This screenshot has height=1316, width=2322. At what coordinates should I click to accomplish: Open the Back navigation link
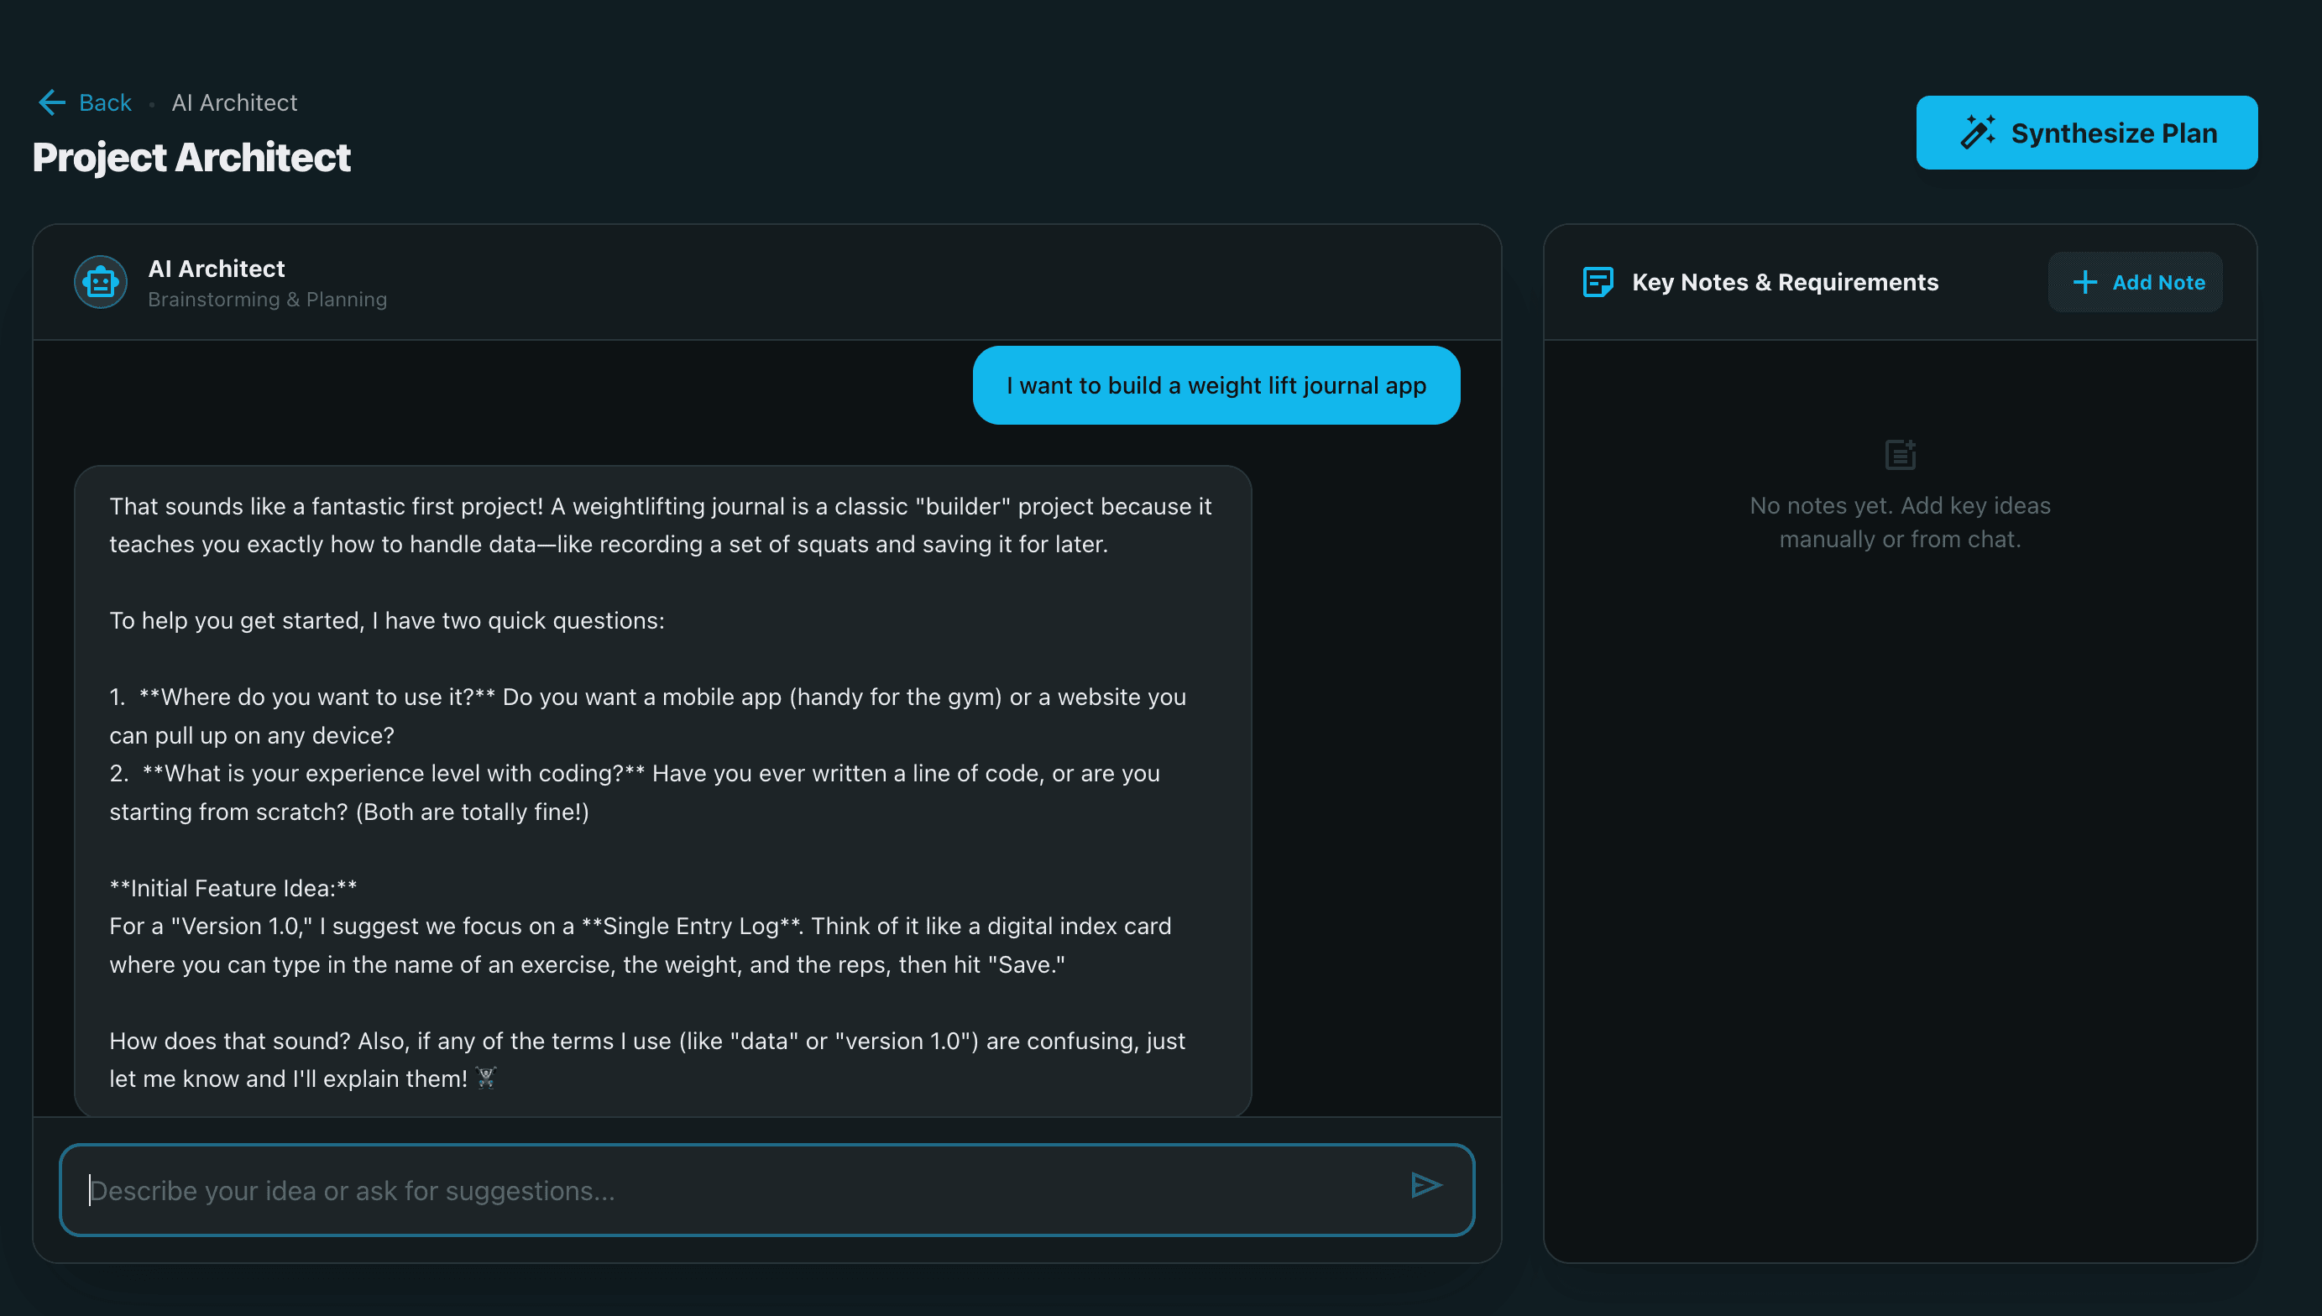[x=104, y=102]
